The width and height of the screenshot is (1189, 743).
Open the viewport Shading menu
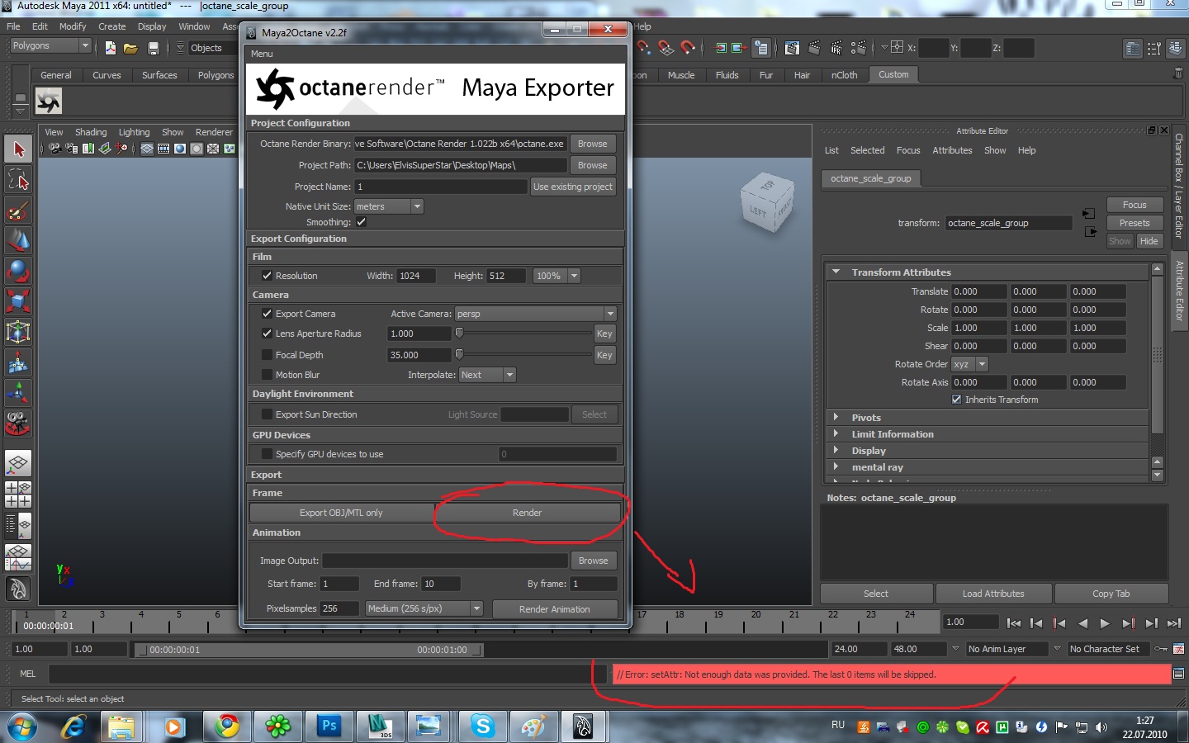point(91,132)
